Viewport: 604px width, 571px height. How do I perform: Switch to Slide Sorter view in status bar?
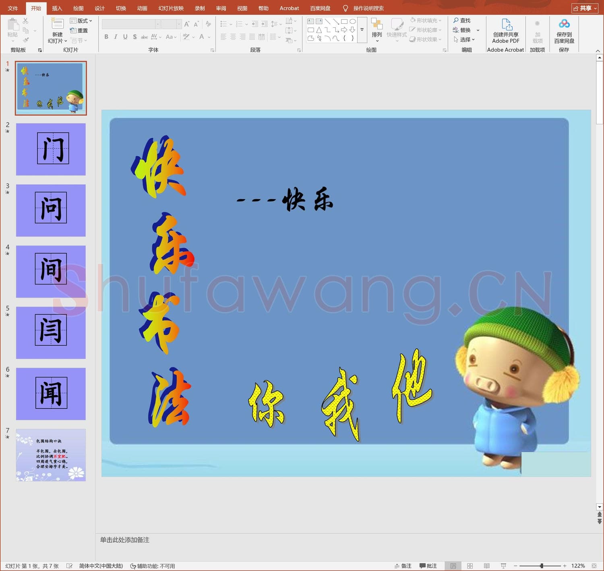pos(470,566)
